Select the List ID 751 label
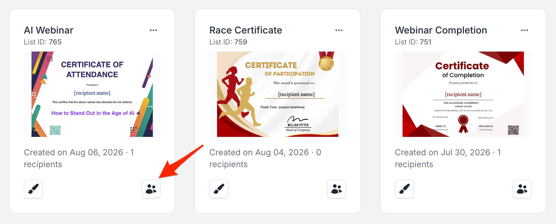This screenshot has width=556, height=224. [x=413, y=42]
